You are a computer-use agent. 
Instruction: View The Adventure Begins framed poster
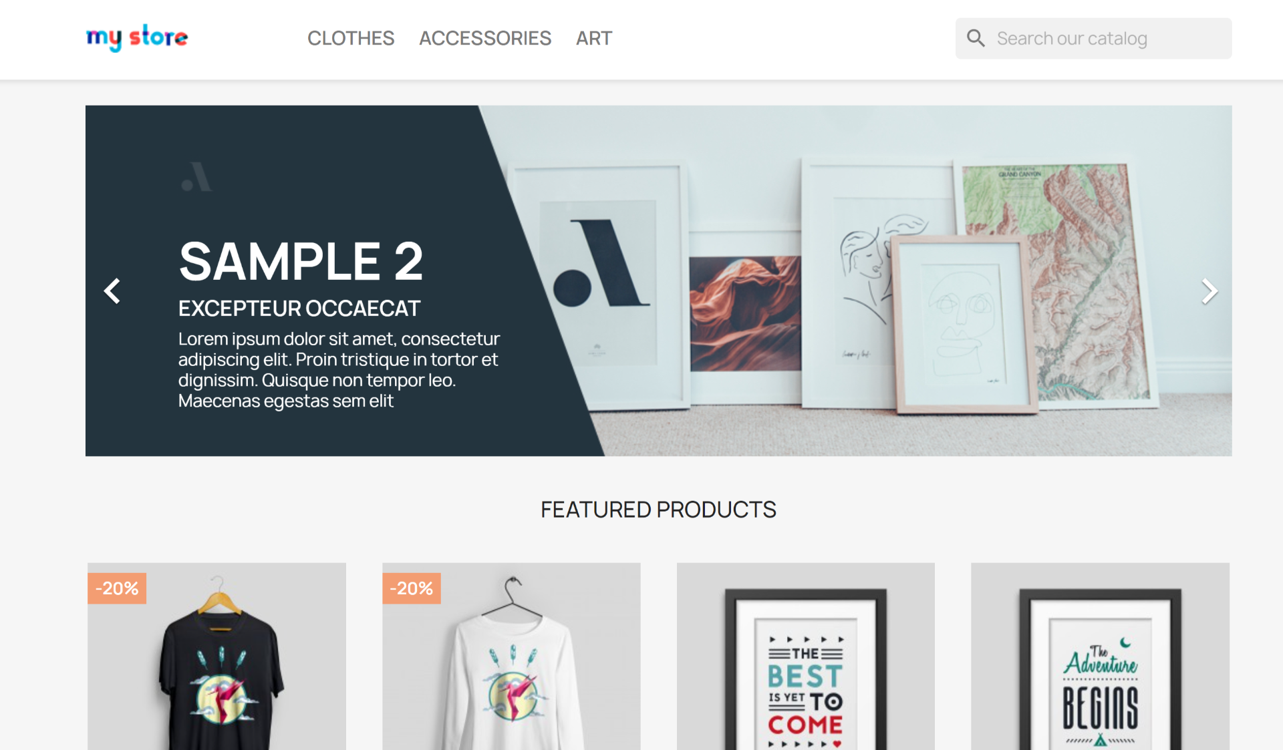click(1100, 657)
